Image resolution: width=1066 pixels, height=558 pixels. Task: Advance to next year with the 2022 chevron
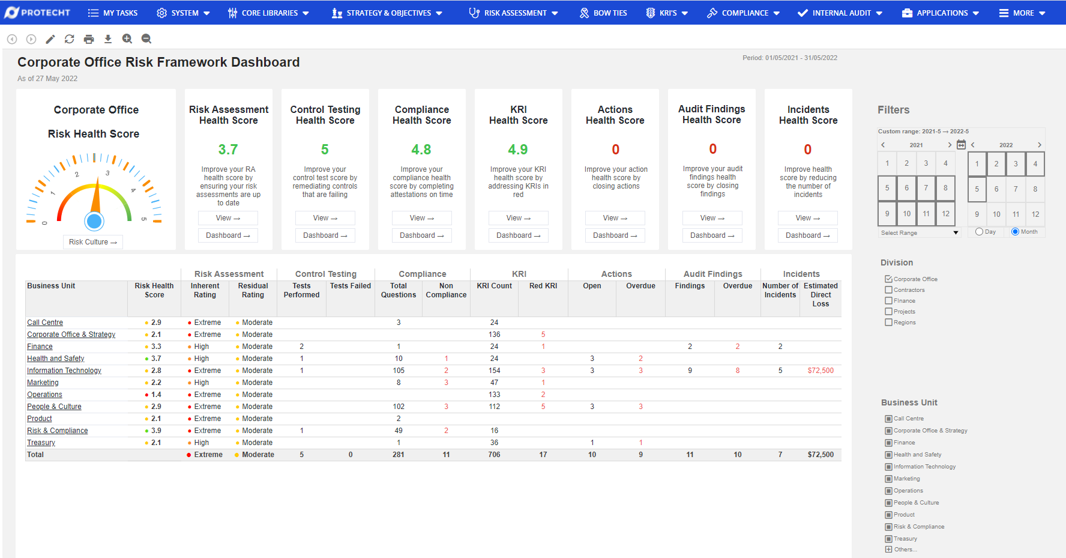point(1040,144)
